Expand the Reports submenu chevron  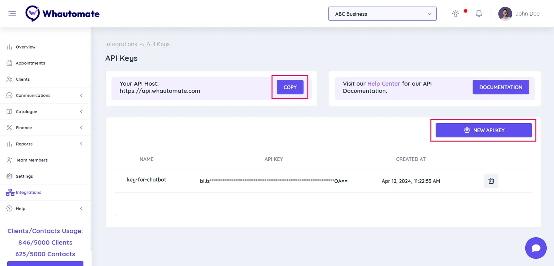pos(81,144)
